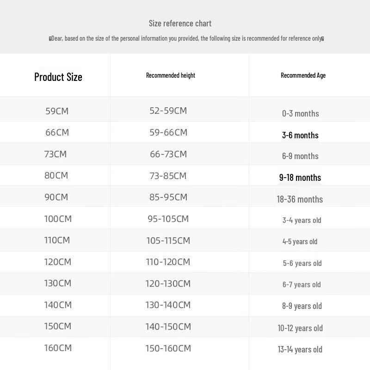Click the 59CM product size cell
The height and width of the screenshot is (370, 370).
tap(57, 111)
